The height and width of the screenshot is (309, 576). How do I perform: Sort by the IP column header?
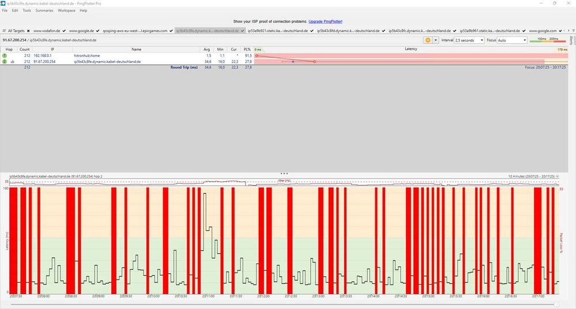pyautogui.click(x=52, y=49)
